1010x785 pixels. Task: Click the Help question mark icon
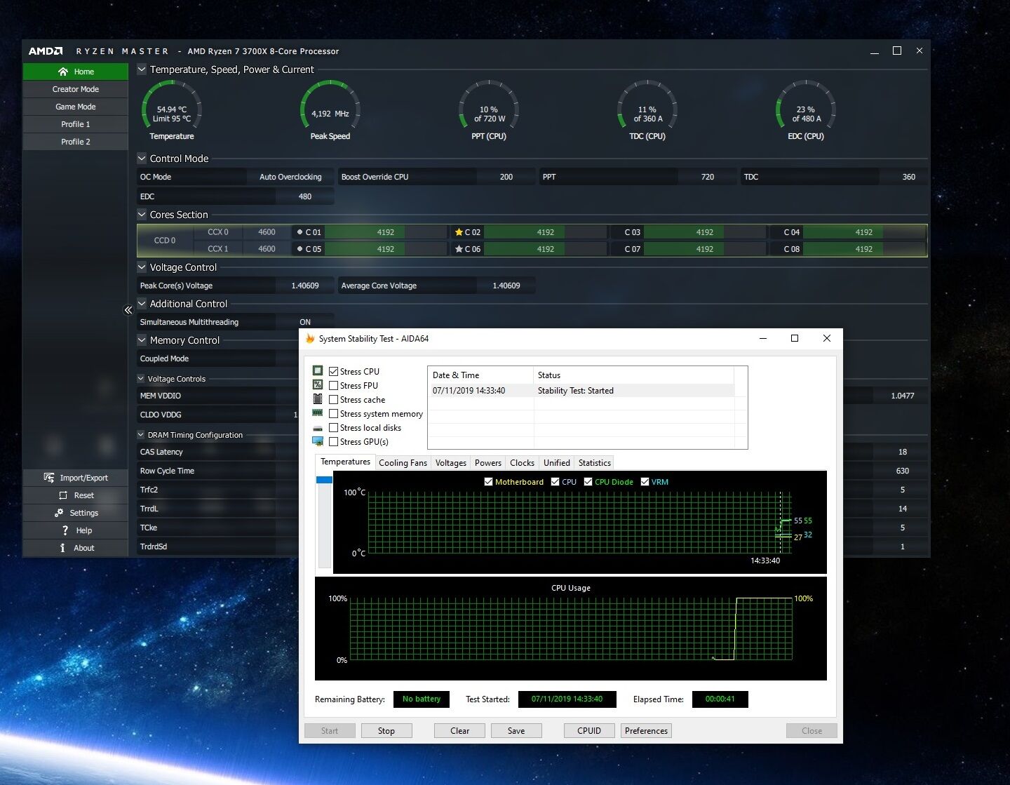point(65,530)
